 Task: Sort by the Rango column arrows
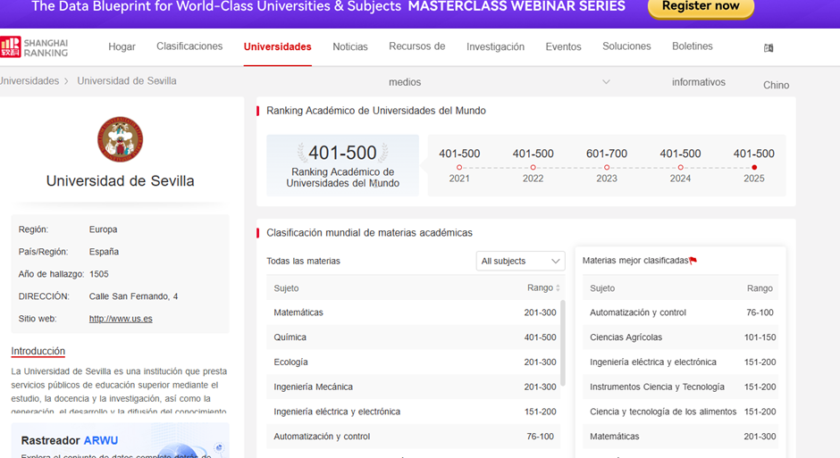tap(558, 287)
